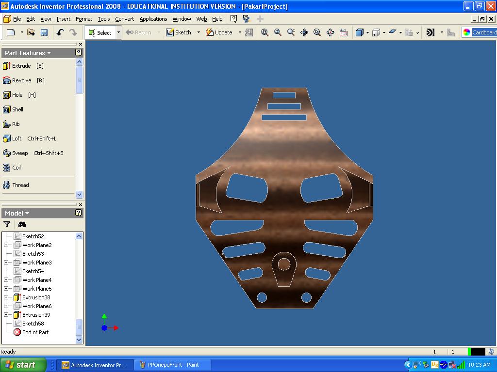Screen dimensions: 497x372
Task: Choose the Revolve feature tool
Action: tap(22, 80)
